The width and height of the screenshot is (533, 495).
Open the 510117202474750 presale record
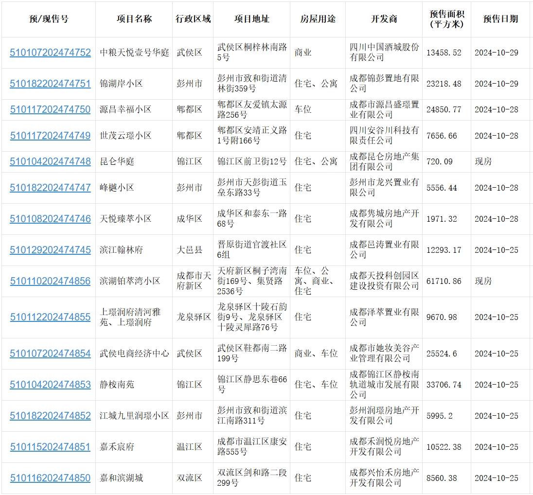(x=50, y=109)
